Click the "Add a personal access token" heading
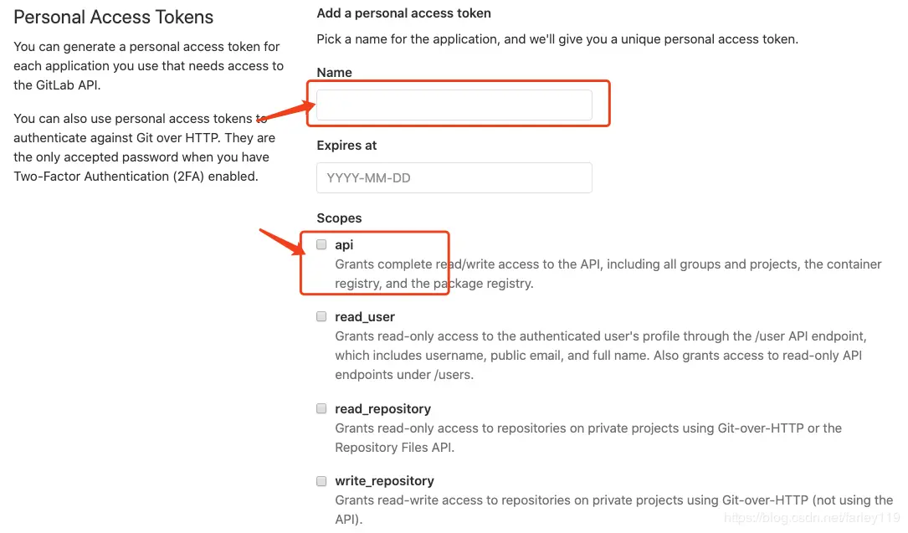Image resolution: width=908 pixels, height=533 pixels. [403, 13]
